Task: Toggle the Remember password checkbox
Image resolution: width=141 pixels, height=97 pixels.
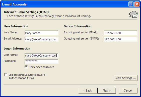Action: [x=26, y=67]
